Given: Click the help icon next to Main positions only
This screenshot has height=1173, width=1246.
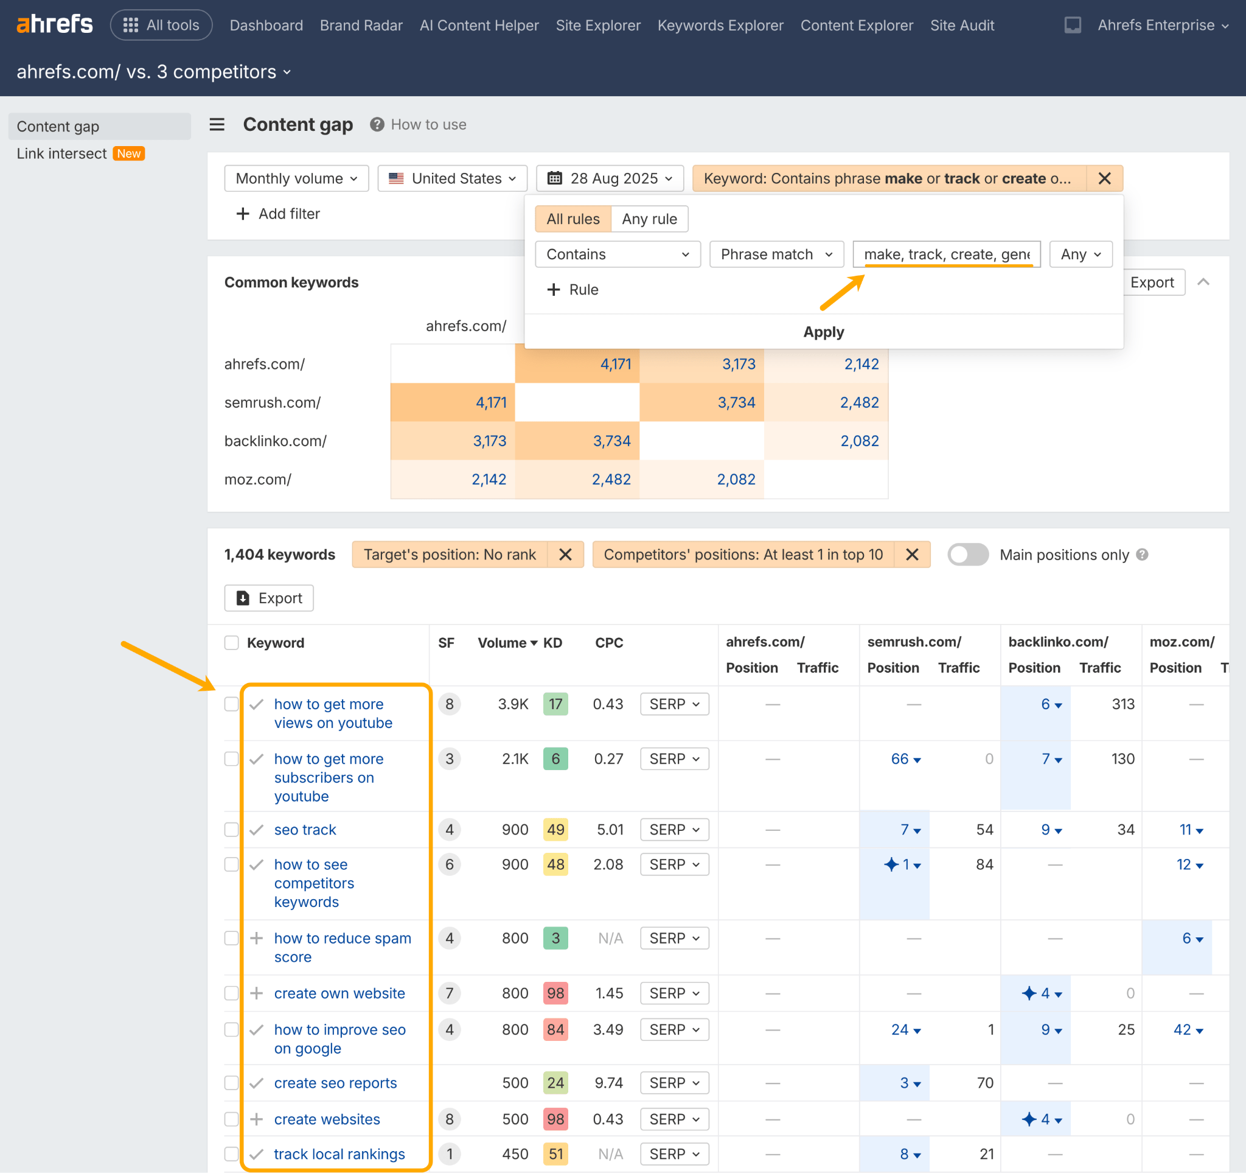Looking at the screenshot, I should click(1143, 554).
